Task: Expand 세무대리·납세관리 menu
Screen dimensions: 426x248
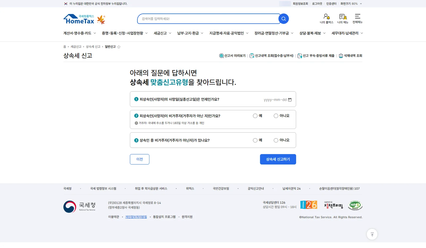Action: 347,33
